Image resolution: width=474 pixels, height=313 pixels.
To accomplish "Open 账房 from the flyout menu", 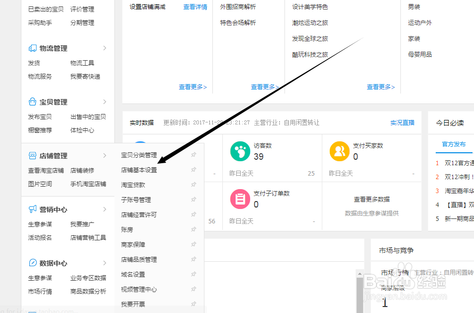I will (127, 229).
